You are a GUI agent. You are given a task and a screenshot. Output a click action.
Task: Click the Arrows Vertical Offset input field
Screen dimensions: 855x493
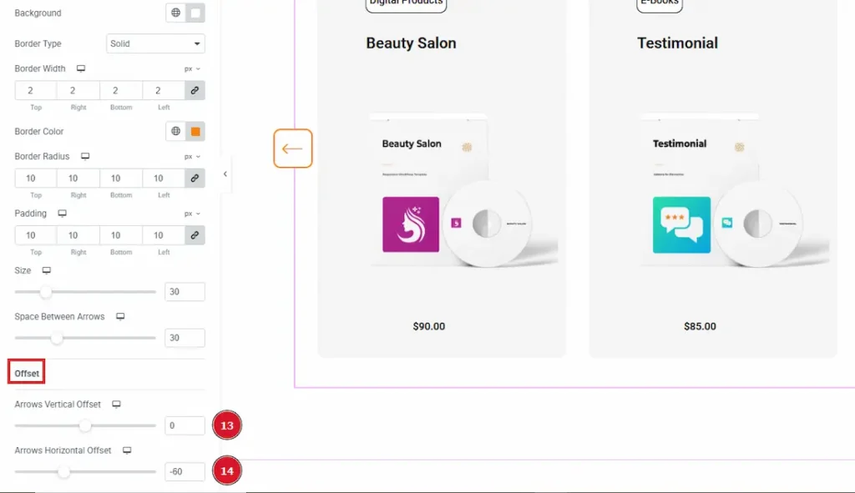tap(185, 425)
